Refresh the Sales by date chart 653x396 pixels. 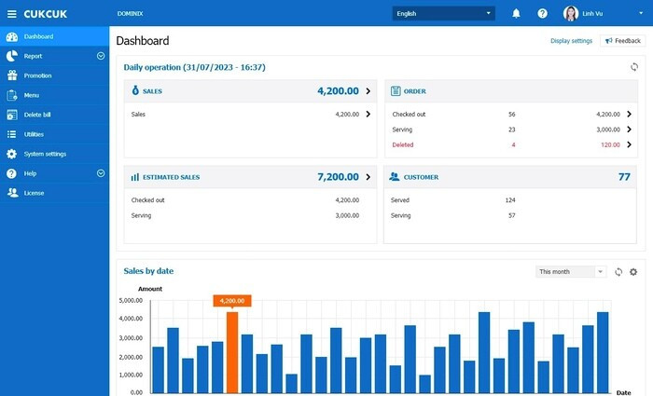click(x=618, y=272)
